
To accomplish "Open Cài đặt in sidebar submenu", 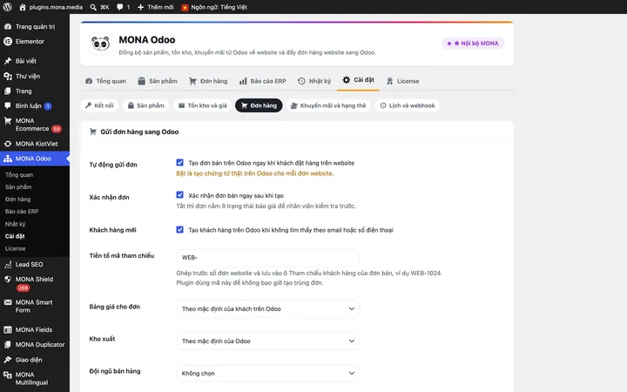I will click(15, 236).
